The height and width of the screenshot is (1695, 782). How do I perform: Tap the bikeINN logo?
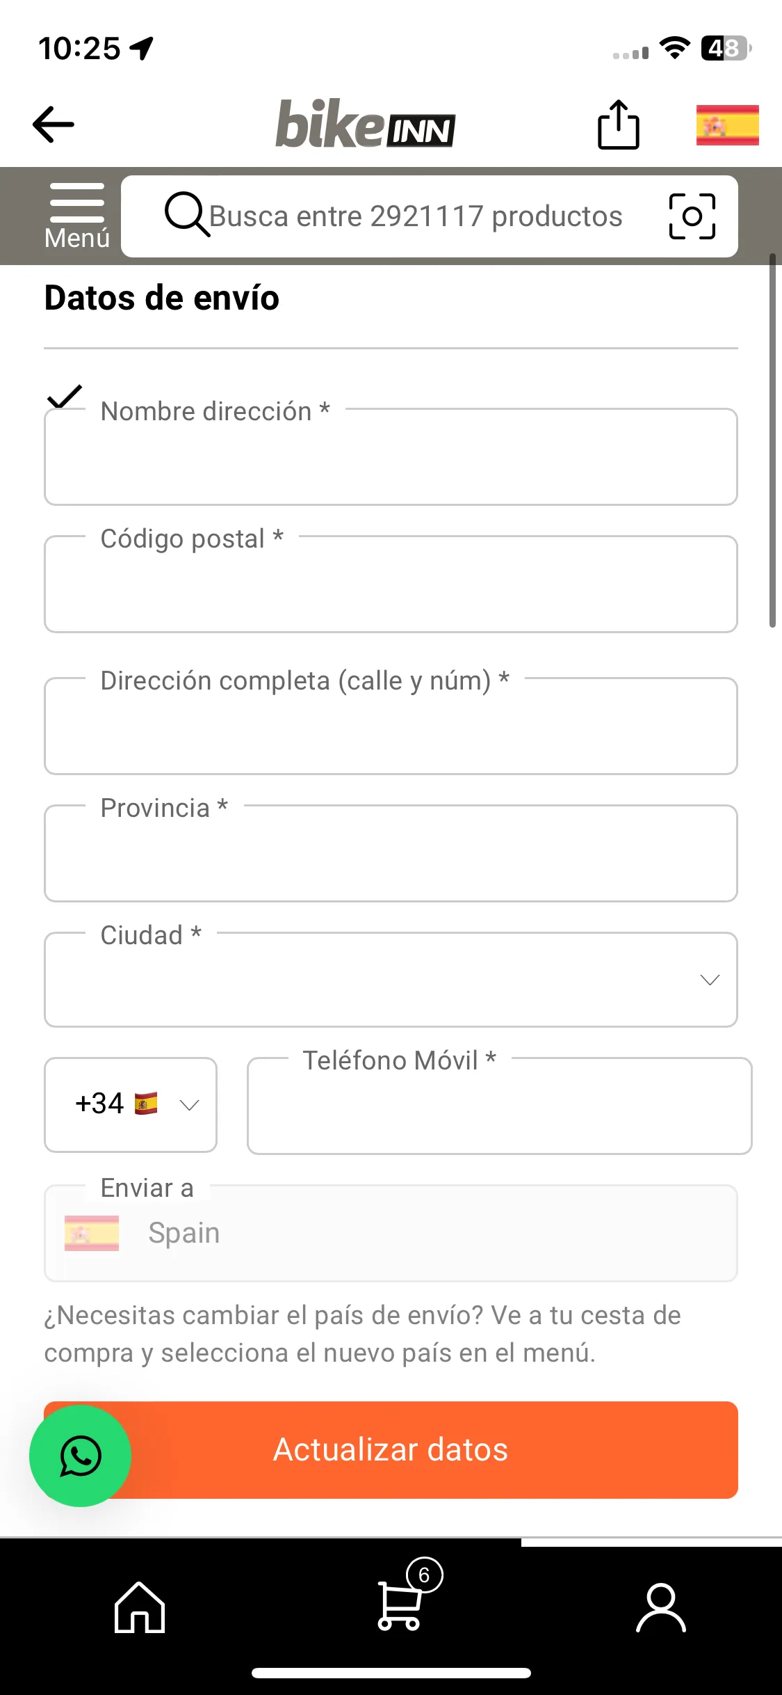point(366,124)
